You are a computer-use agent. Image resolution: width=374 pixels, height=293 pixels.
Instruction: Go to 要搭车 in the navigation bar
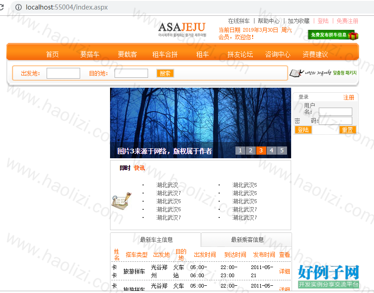(90, 54)
